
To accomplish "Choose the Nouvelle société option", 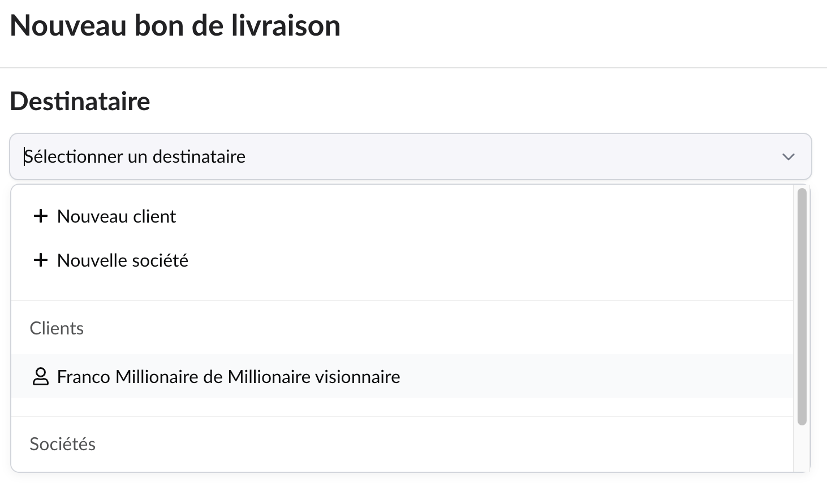I will [x=122, y=260].
